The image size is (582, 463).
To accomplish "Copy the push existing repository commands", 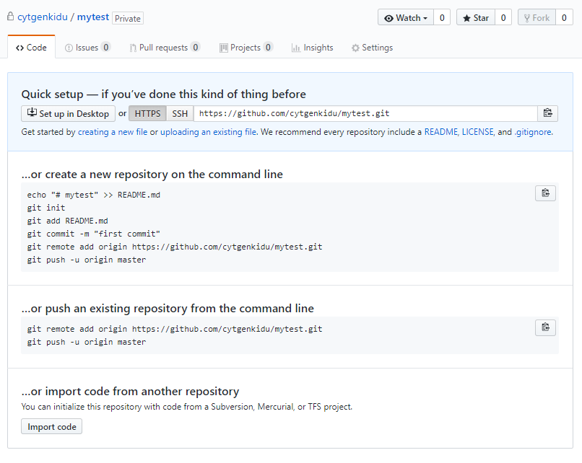I will pyautogui.click(x=545, y=327).
